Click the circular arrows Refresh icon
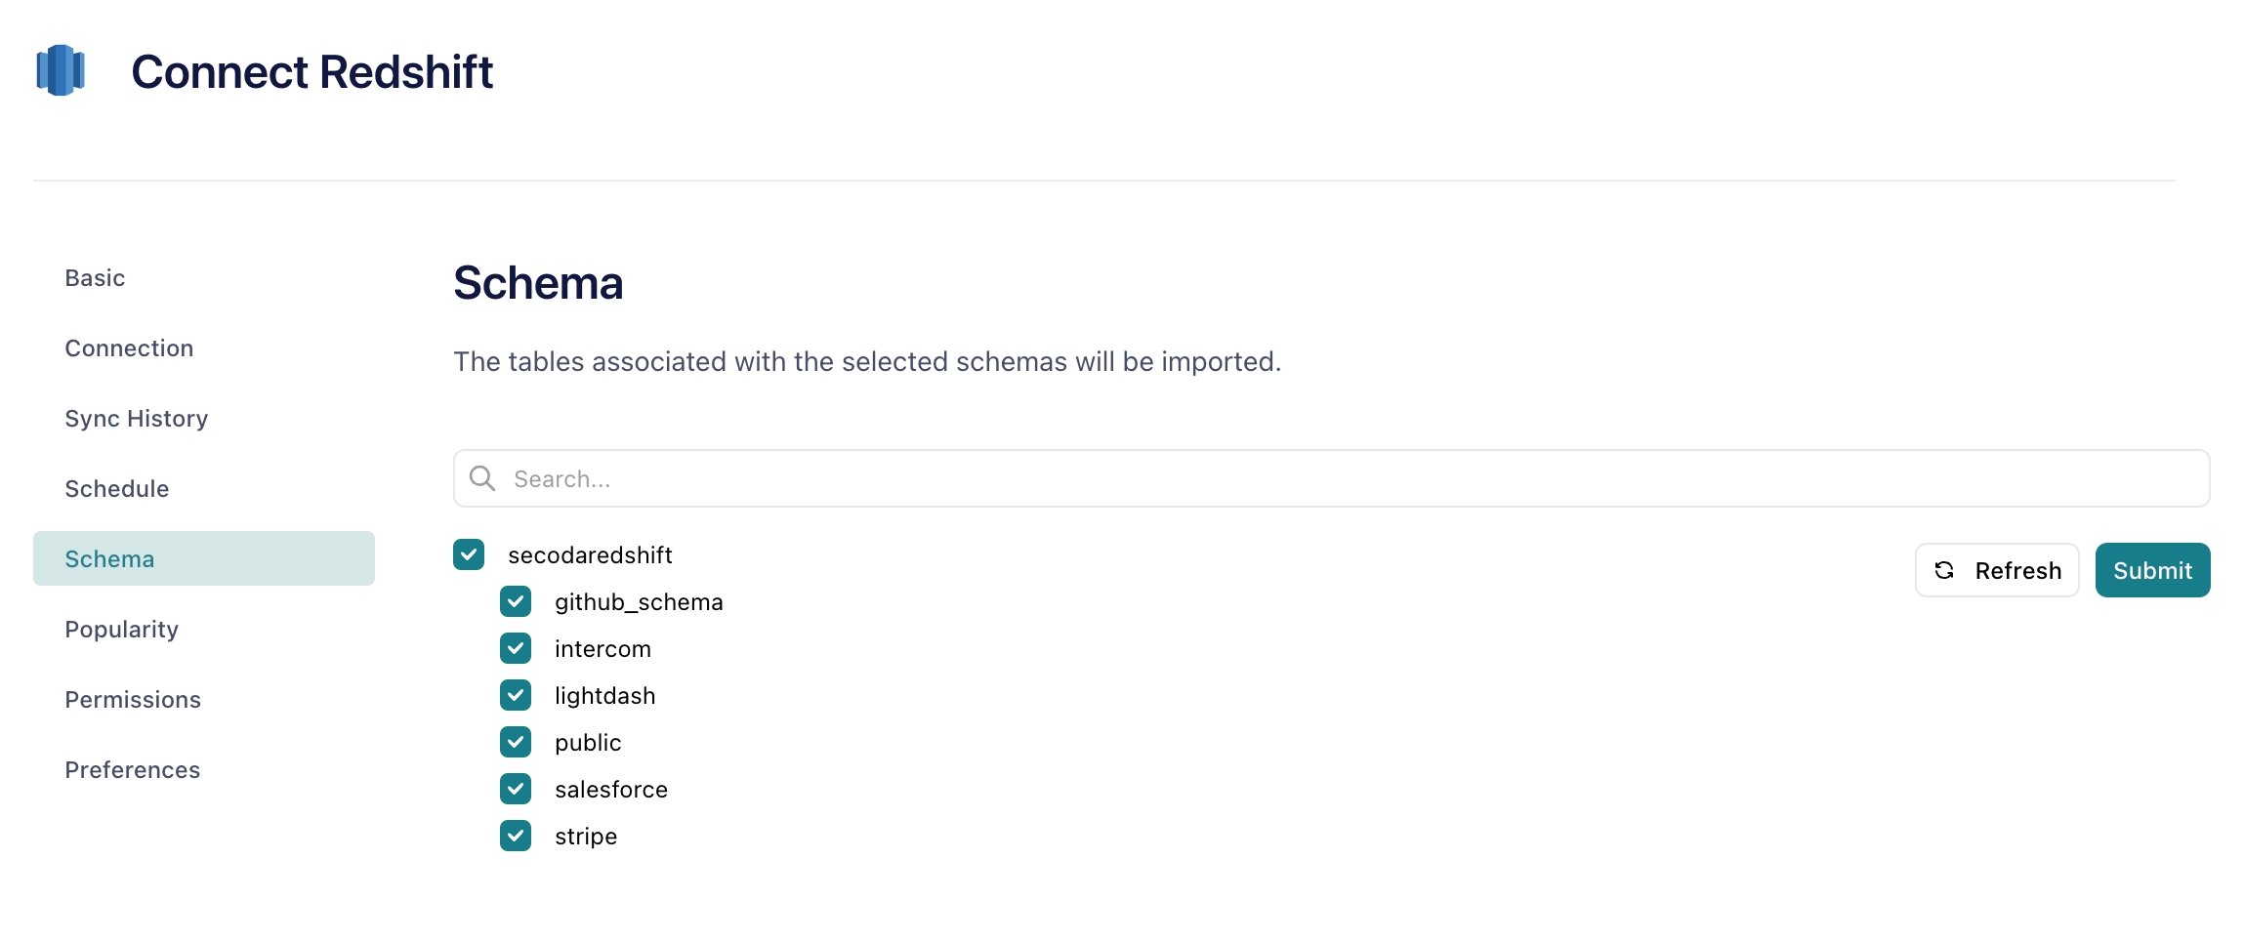2244x941 pixels. coord(1944,570)
